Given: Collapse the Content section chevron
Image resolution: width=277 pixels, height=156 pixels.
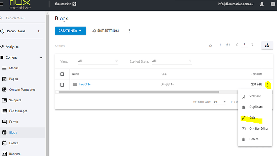Looking at the screenshot, I should tap(41, 58).
